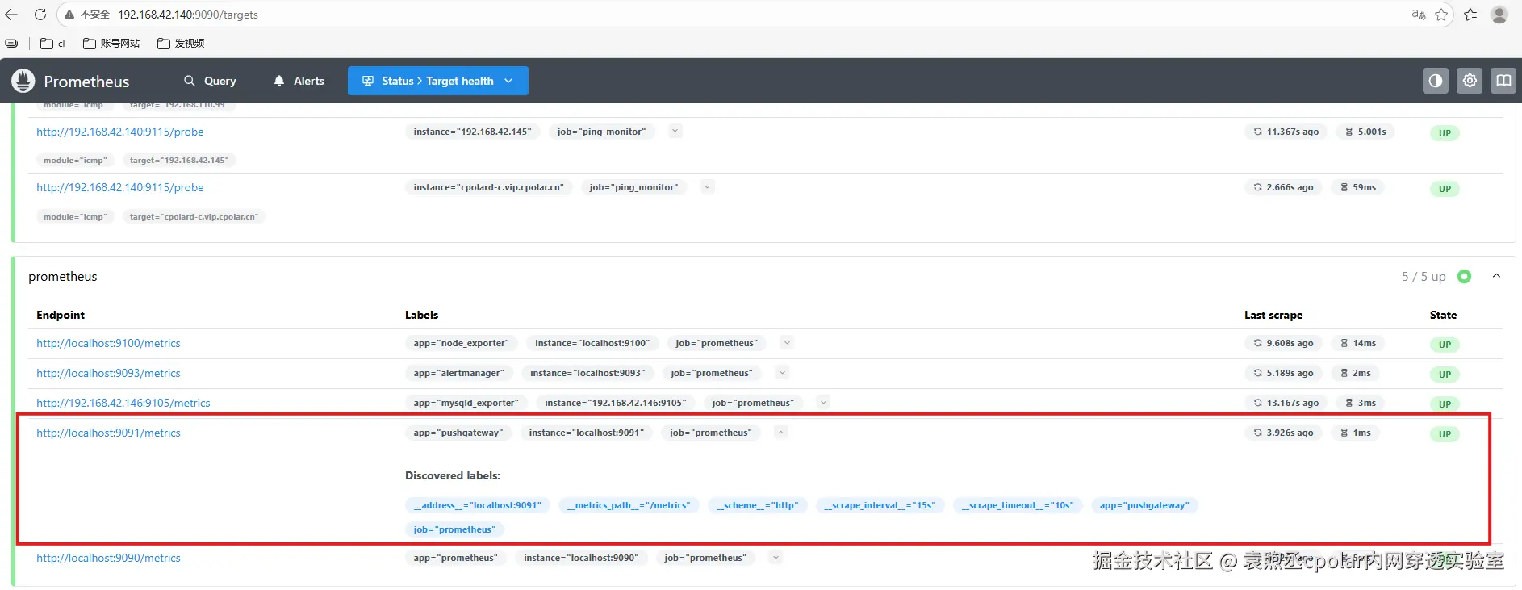The height and width of the screenshot is (590, 1522).
Task: Click the Last scrape column header
Action: point(1273,315)
